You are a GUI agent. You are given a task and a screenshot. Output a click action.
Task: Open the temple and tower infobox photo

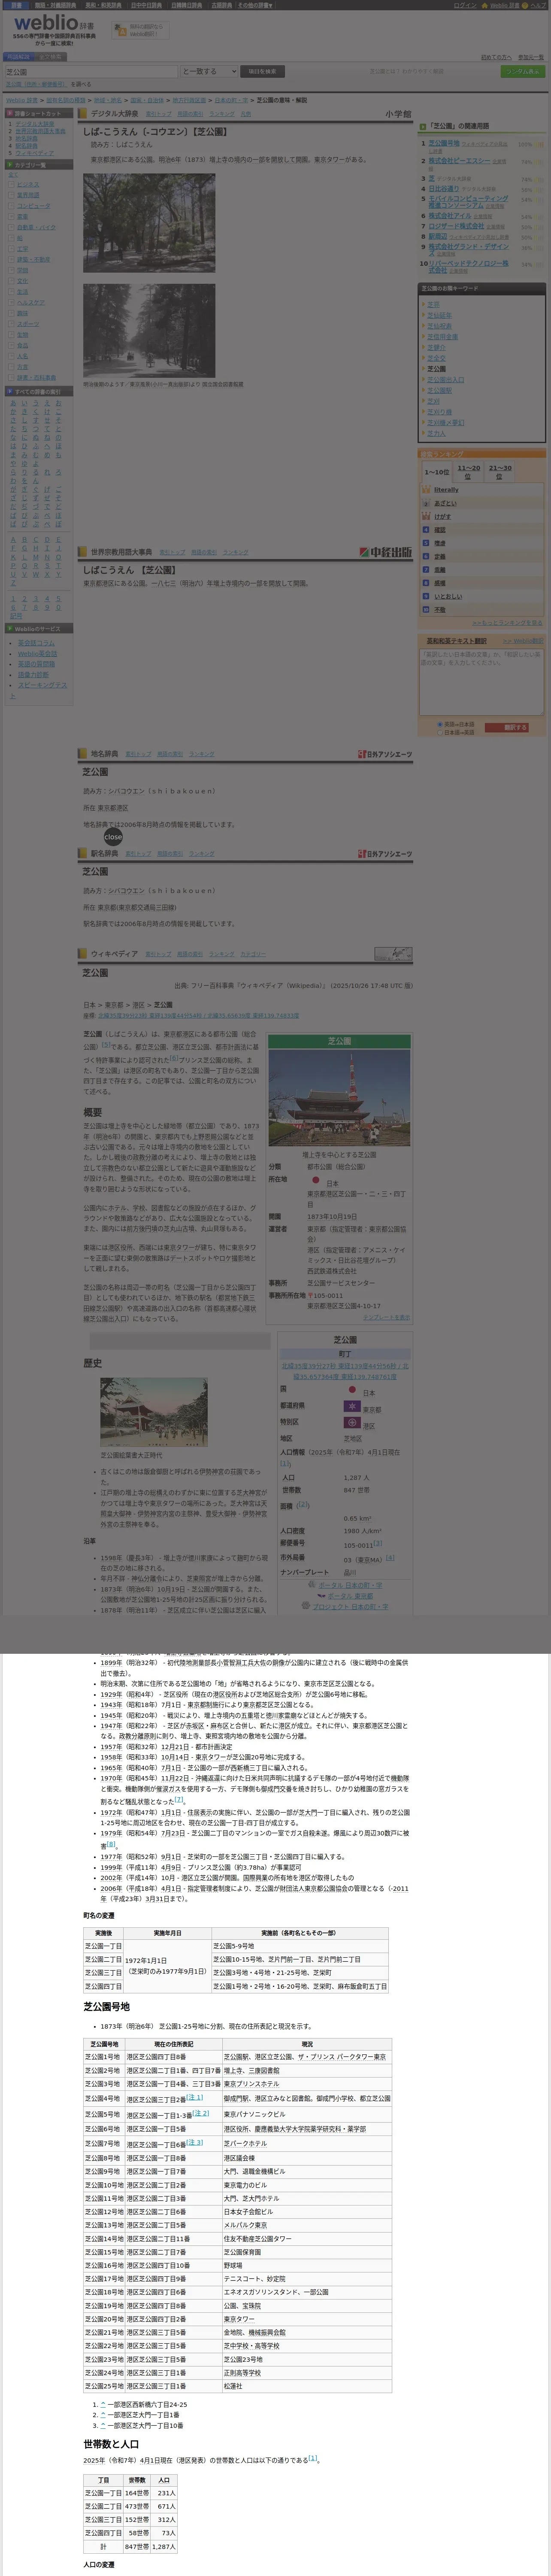point(339,1097)
